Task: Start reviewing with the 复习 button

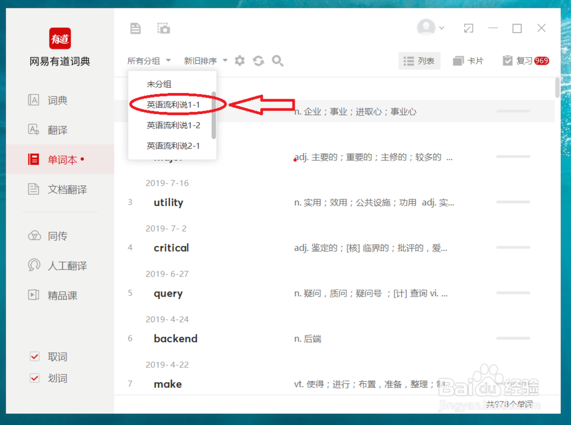Action: 524,60
